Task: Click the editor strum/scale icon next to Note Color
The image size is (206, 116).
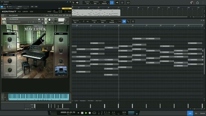Action: tap(83, 21)
